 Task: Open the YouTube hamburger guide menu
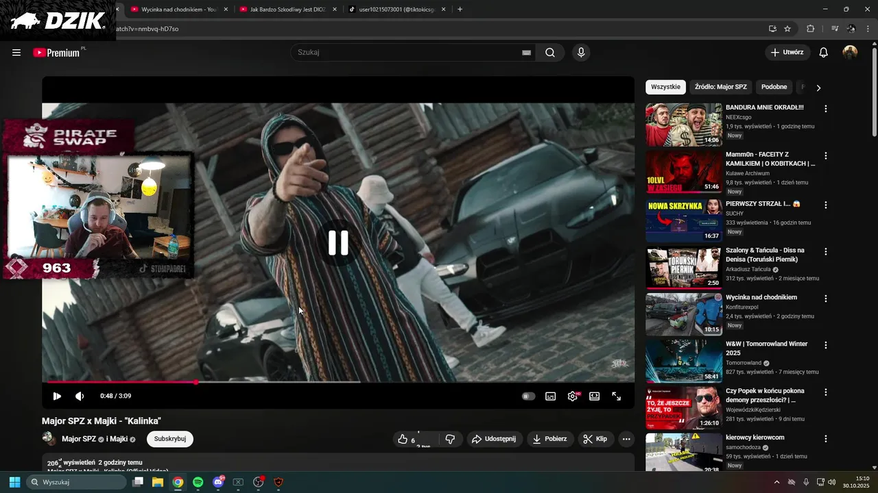click(16, 53)
